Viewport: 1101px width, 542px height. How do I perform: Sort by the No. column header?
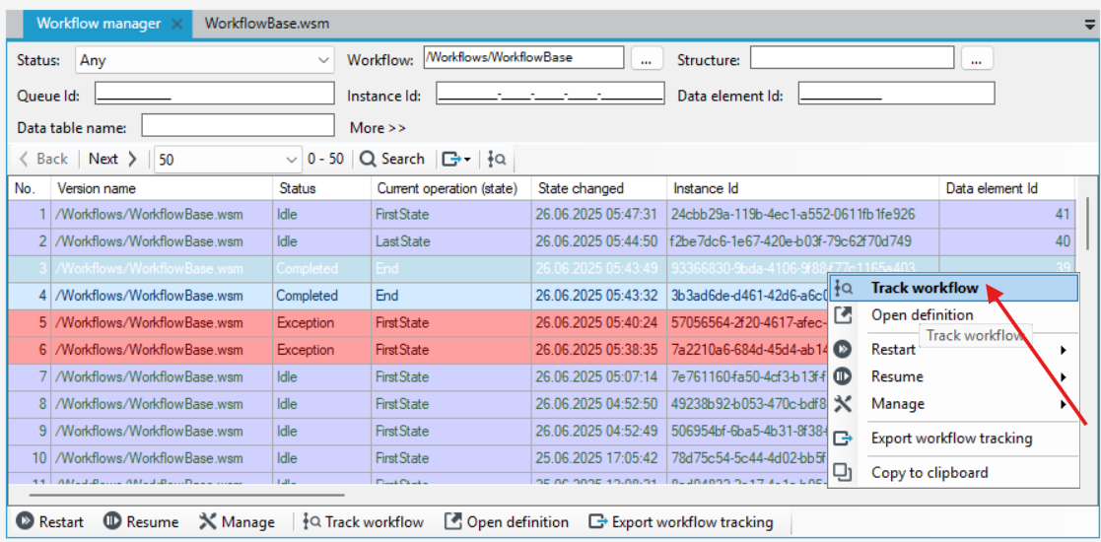(x=30, y=188)
